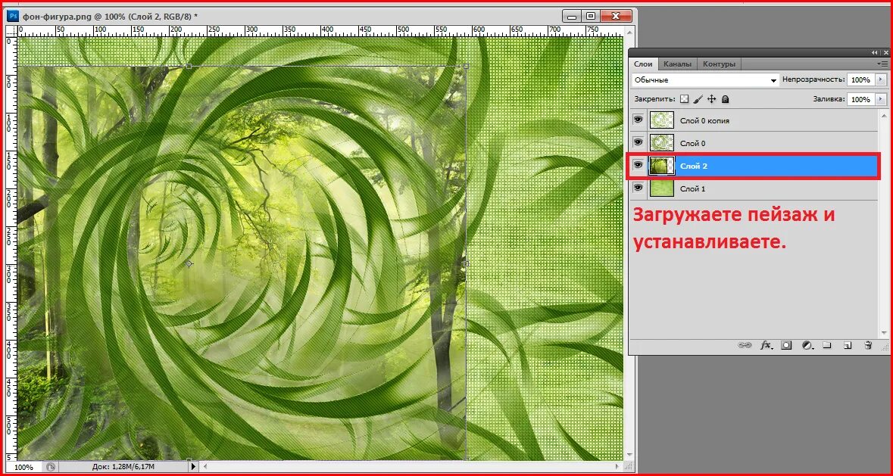This screenshot has height=476, width=893.
Task: Close the Layers panel
Action: (886, 52)
